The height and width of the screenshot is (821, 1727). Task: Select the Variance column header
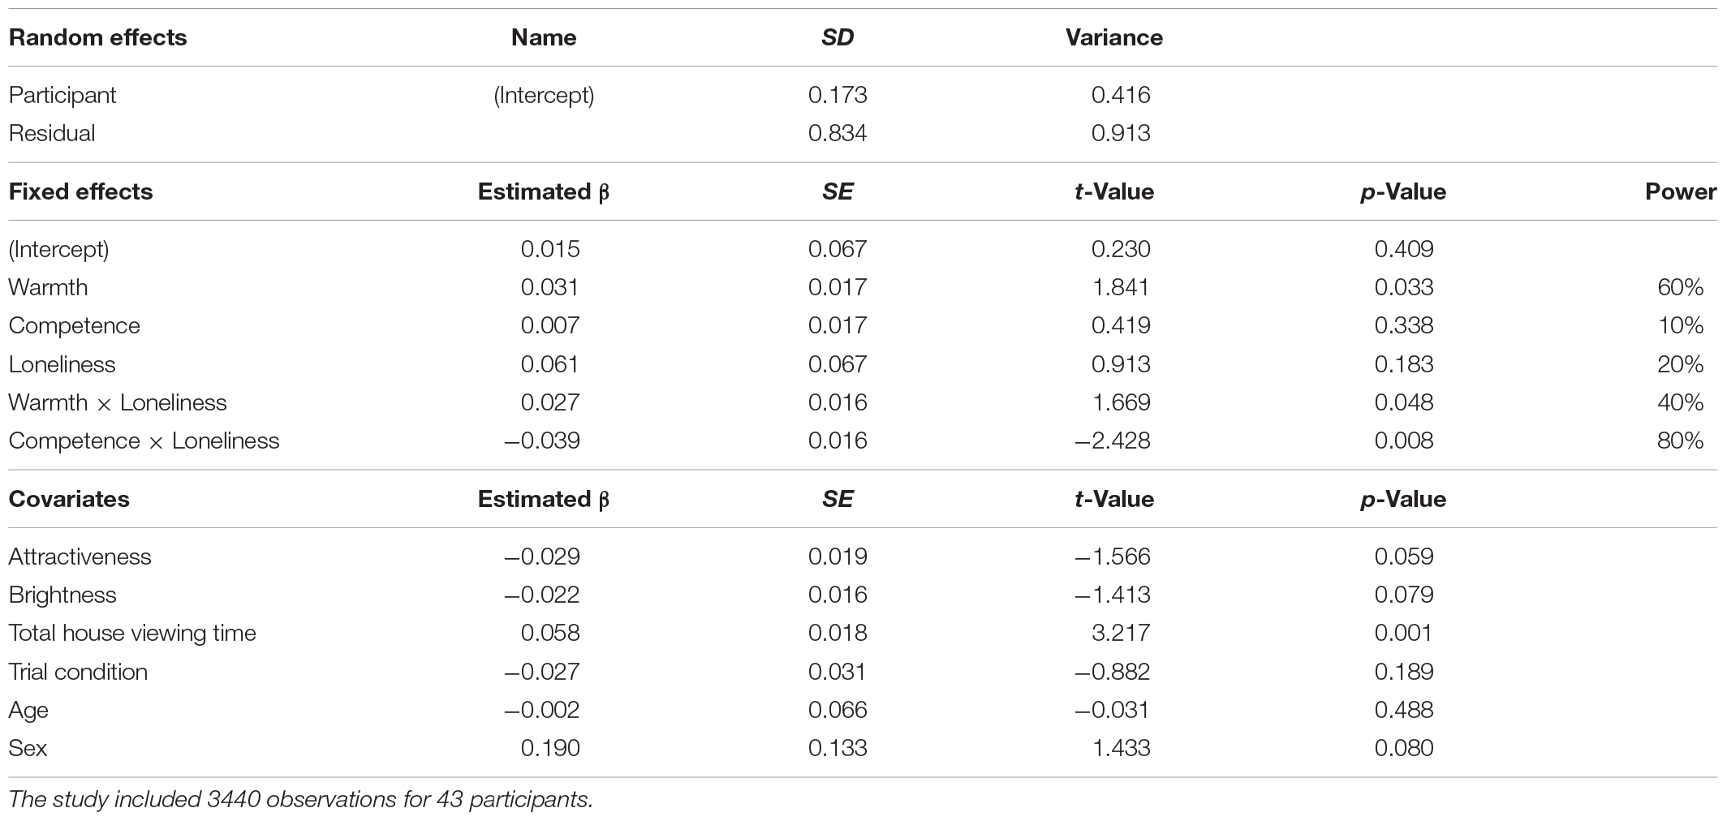(x=1113, y=37)
